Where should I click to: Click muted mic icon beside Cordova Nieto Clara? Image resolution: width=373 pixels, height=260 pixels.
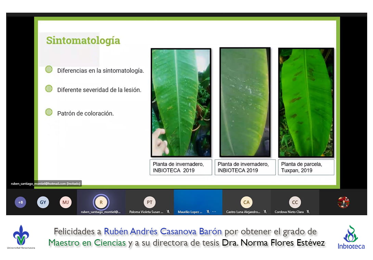click(x=308, y=212)
